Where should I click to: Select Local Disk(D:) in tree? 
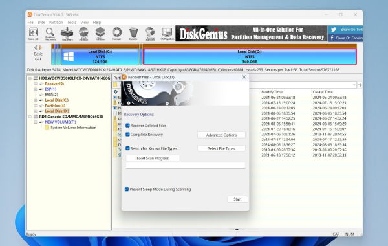tap(57, 111)
